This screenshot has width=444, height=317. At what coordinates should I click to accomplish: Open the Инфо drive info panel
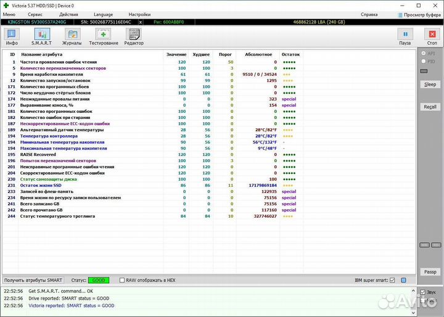click(x=12, y=36)
